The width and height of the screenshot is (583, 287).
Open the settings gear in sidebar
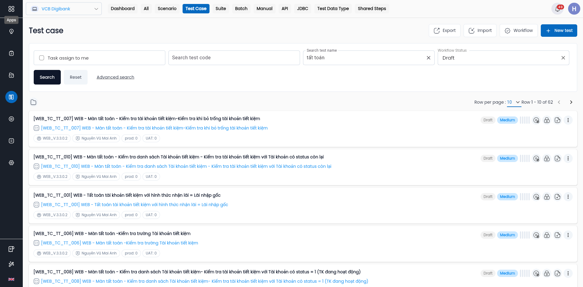point(11,163)
